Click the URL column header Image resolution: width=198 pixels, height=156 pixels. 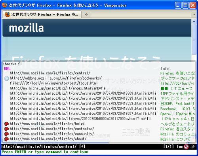pyautogui.click(x=7, y=68)
